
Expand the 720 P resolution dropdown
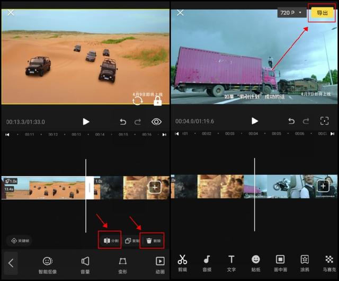tap(292, 13)
